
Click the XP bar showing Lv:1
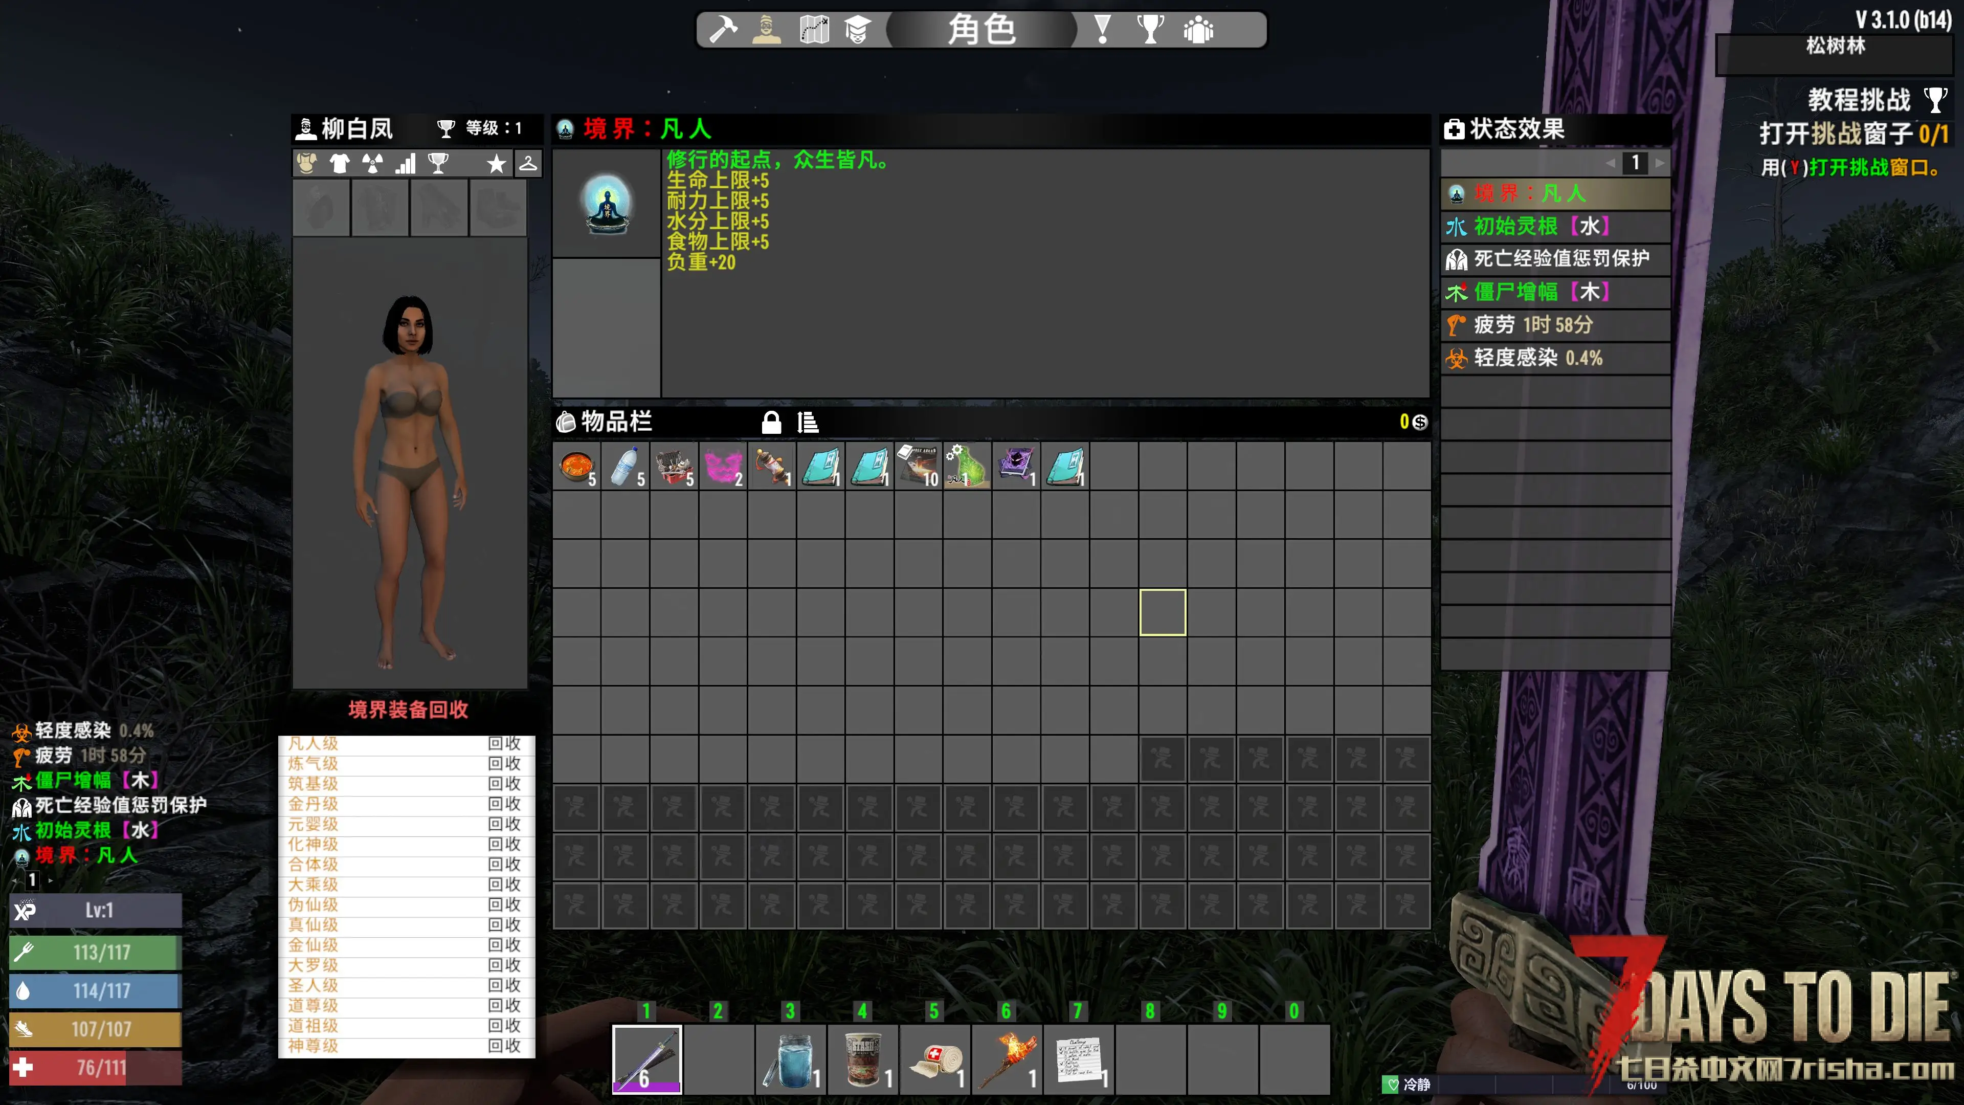(95, 911)
